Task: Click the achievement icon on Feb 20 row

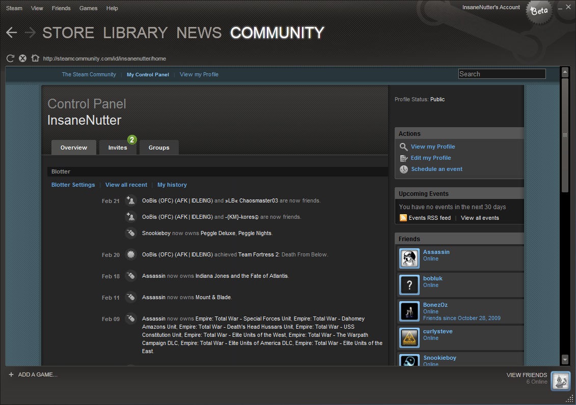Action: 130,254
